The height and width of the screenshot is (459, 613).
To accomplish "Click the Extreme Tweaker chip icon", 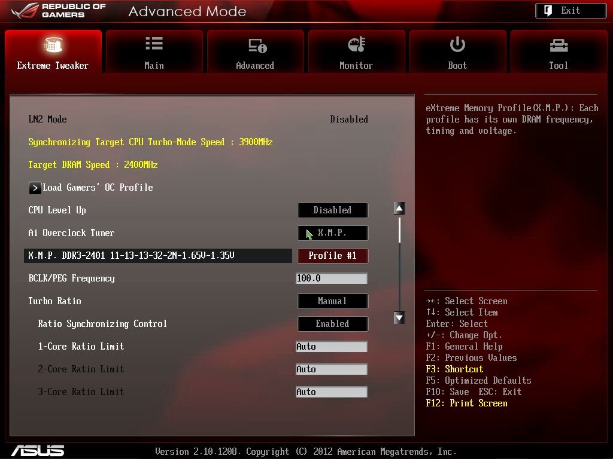I will coord(53,44).
